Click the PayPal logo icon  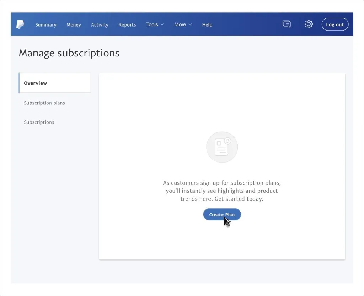click(x=20, y=24)
